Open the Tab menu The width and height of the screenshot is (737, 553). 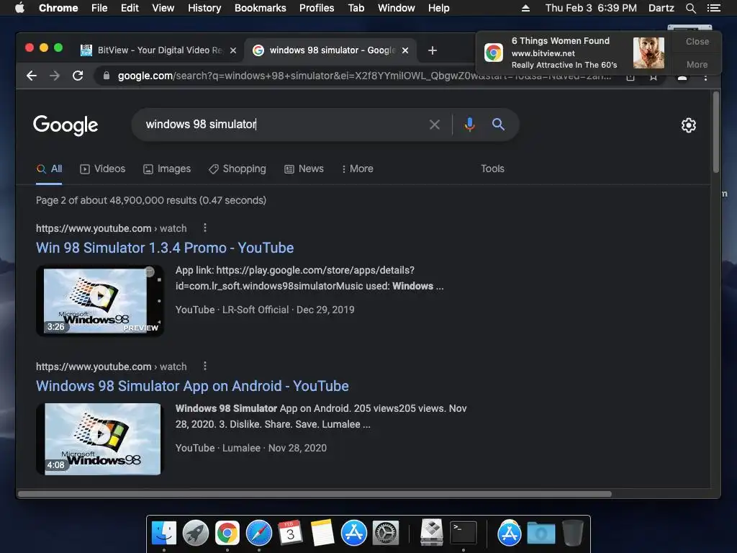point(356,8)
